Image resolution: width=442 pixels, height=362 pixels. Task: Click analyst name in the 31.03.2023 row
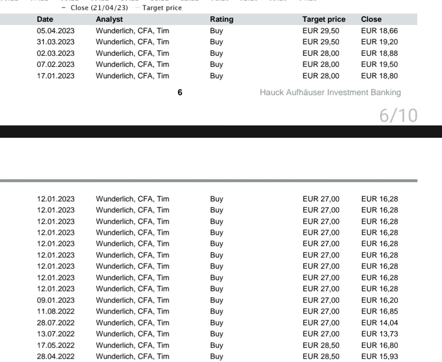point(132,42)
